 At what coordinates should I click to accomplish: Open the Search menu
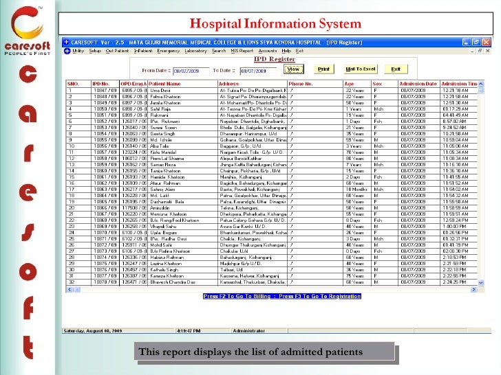pos(219,51)
